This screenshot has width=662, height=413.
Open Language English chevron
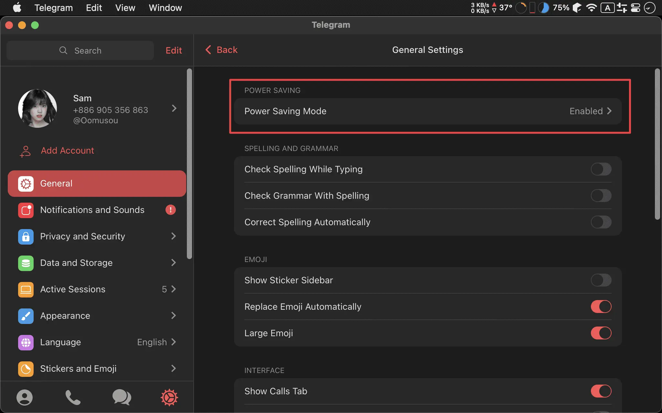click(x=174, y=342)
